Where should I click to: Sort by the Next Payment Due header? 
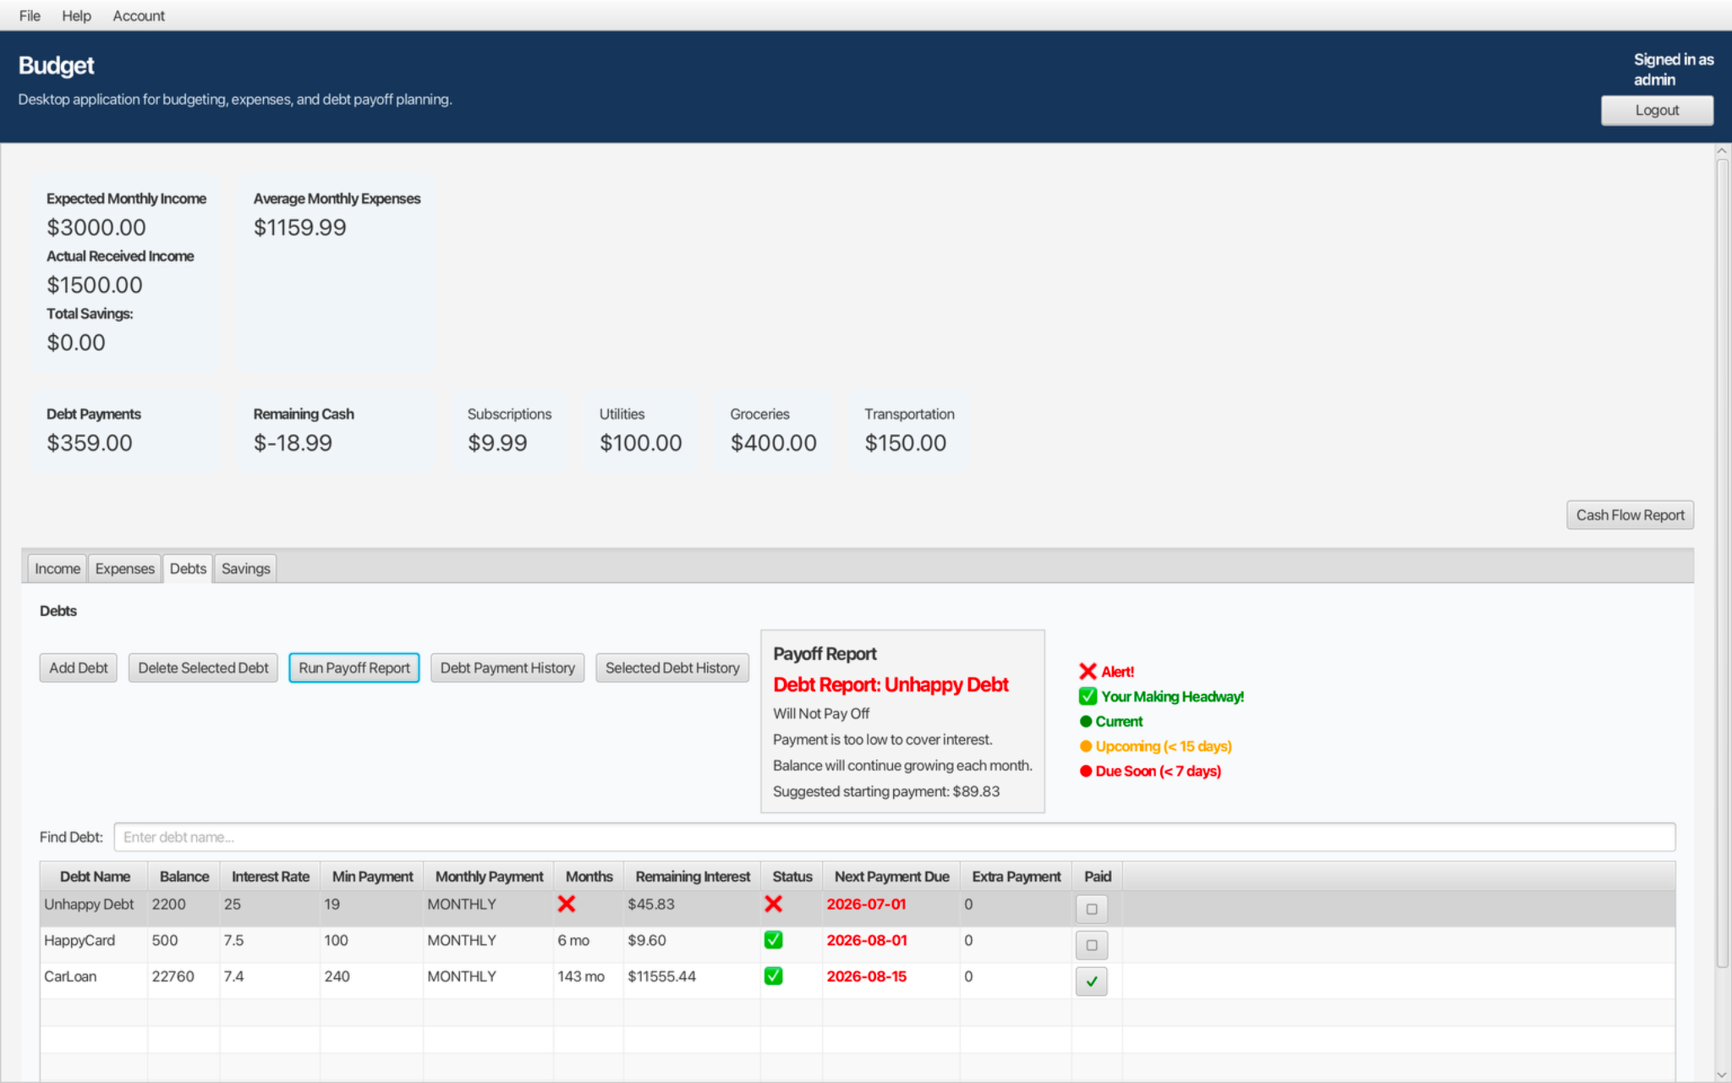click(x=891, y=877)
